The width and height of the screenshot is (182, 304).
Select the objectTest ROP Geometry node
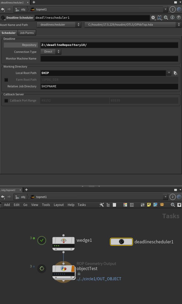click(x=64, y=272)
